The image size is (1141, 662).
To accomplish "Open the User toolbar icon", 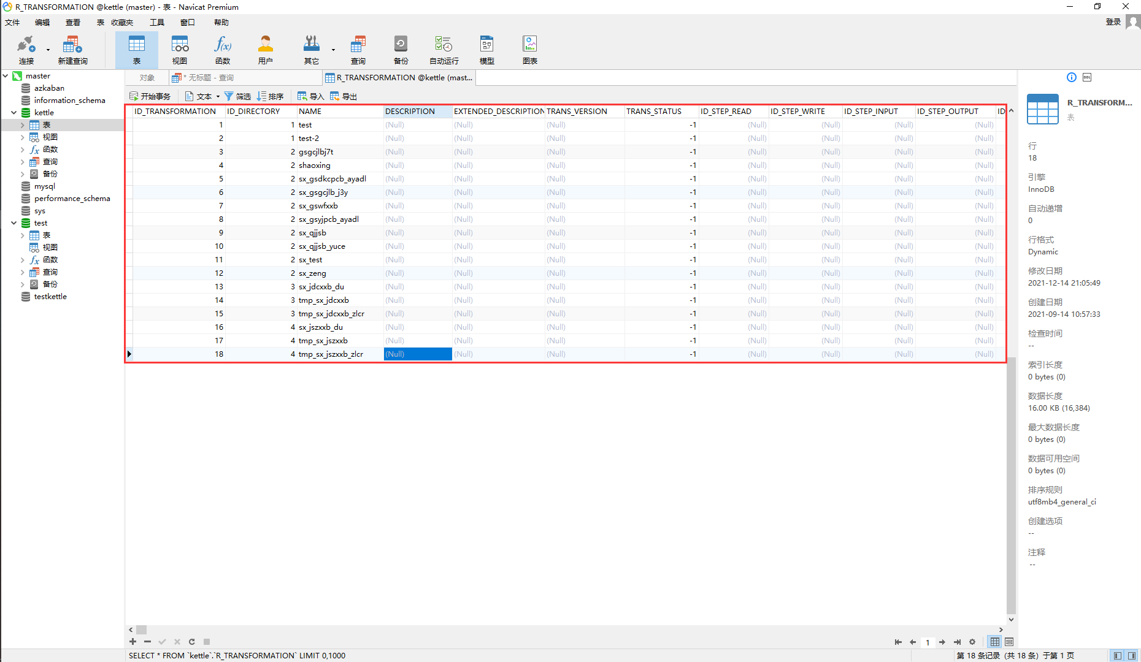I will tap(266, 50).
